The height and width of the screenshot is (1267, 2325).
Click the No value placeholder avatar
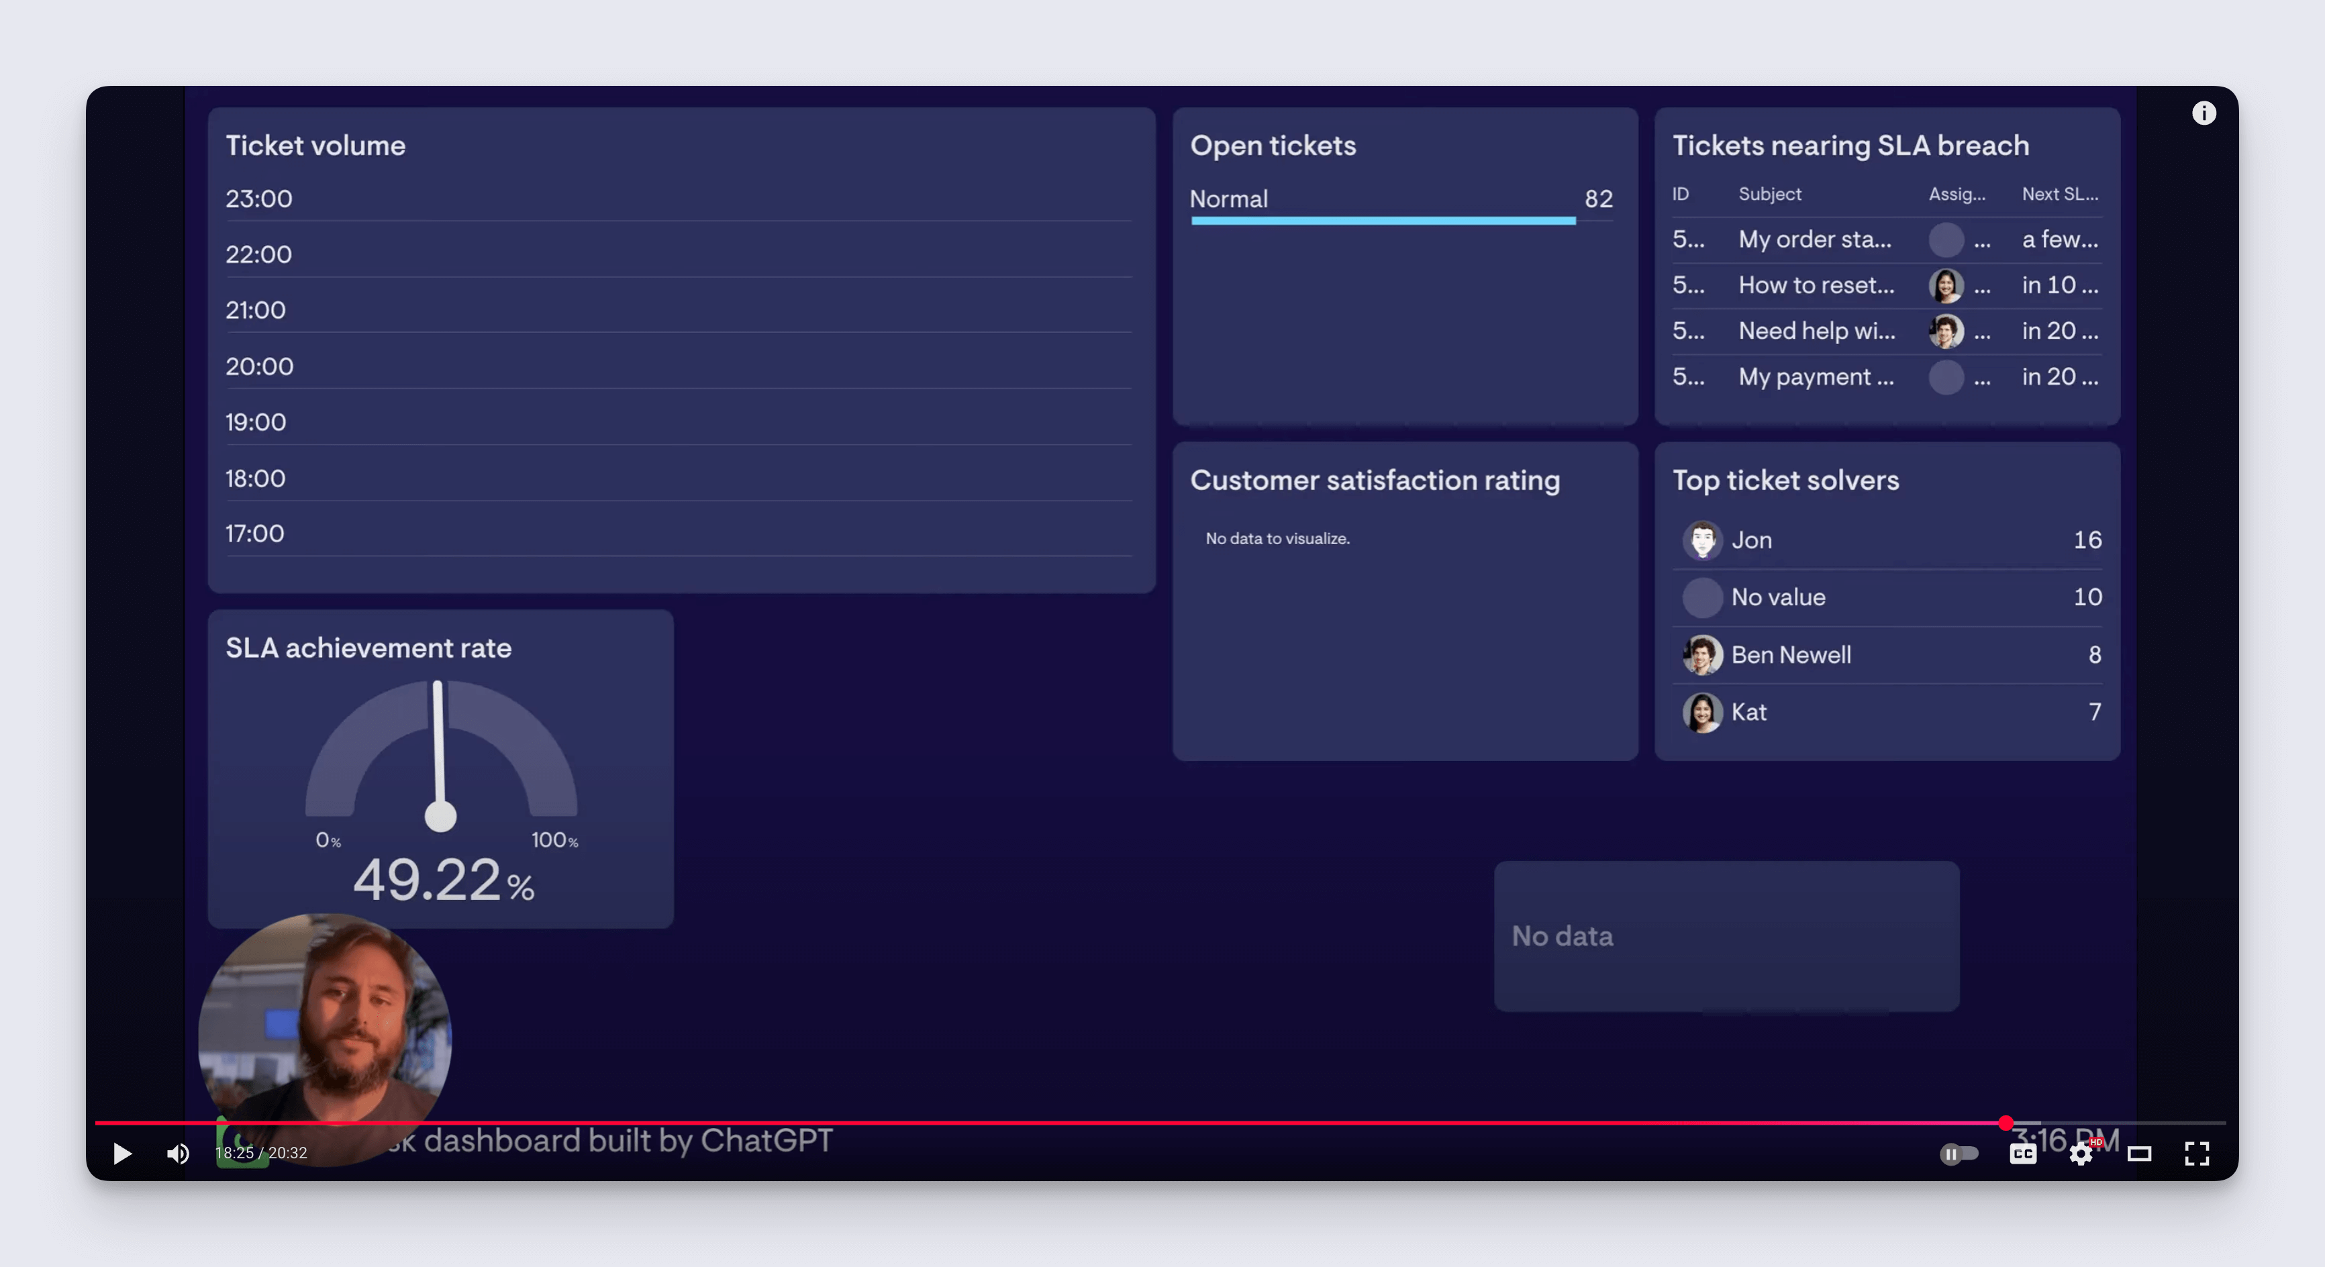click(1702, 597)
